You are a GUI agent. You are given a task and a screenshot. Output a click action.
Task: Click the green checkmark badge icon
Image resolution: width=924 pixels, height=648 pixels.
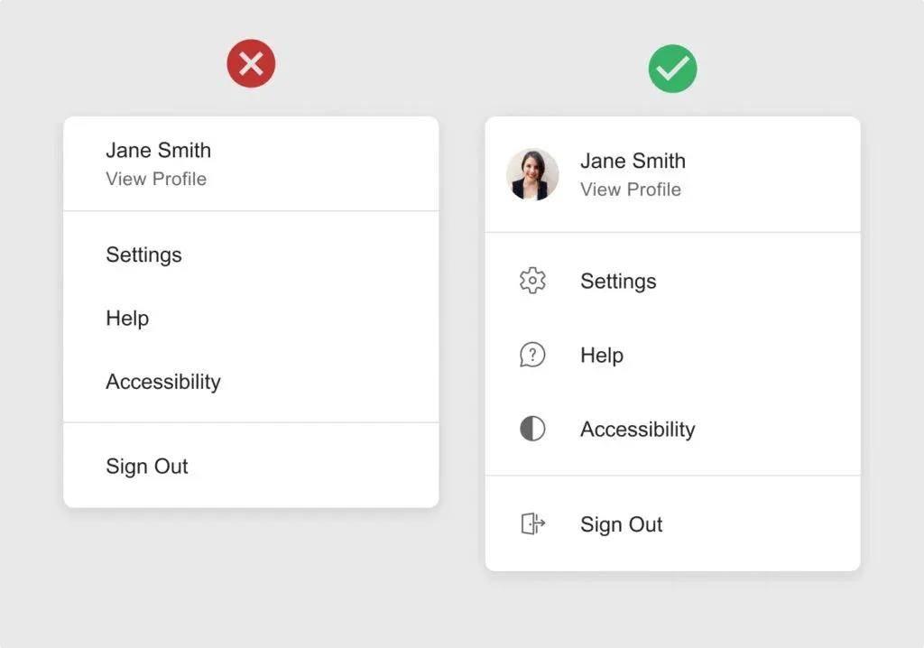pyautogui.click(x=672, y=68)
